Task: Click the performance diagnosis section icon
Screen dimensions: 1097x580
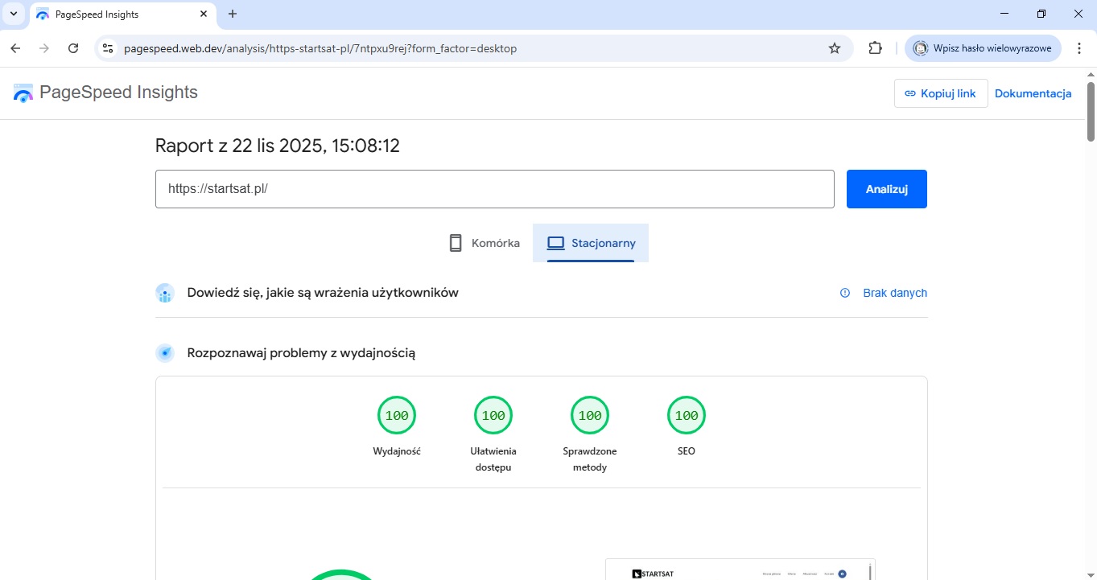Action: click(x=165, y=353)
